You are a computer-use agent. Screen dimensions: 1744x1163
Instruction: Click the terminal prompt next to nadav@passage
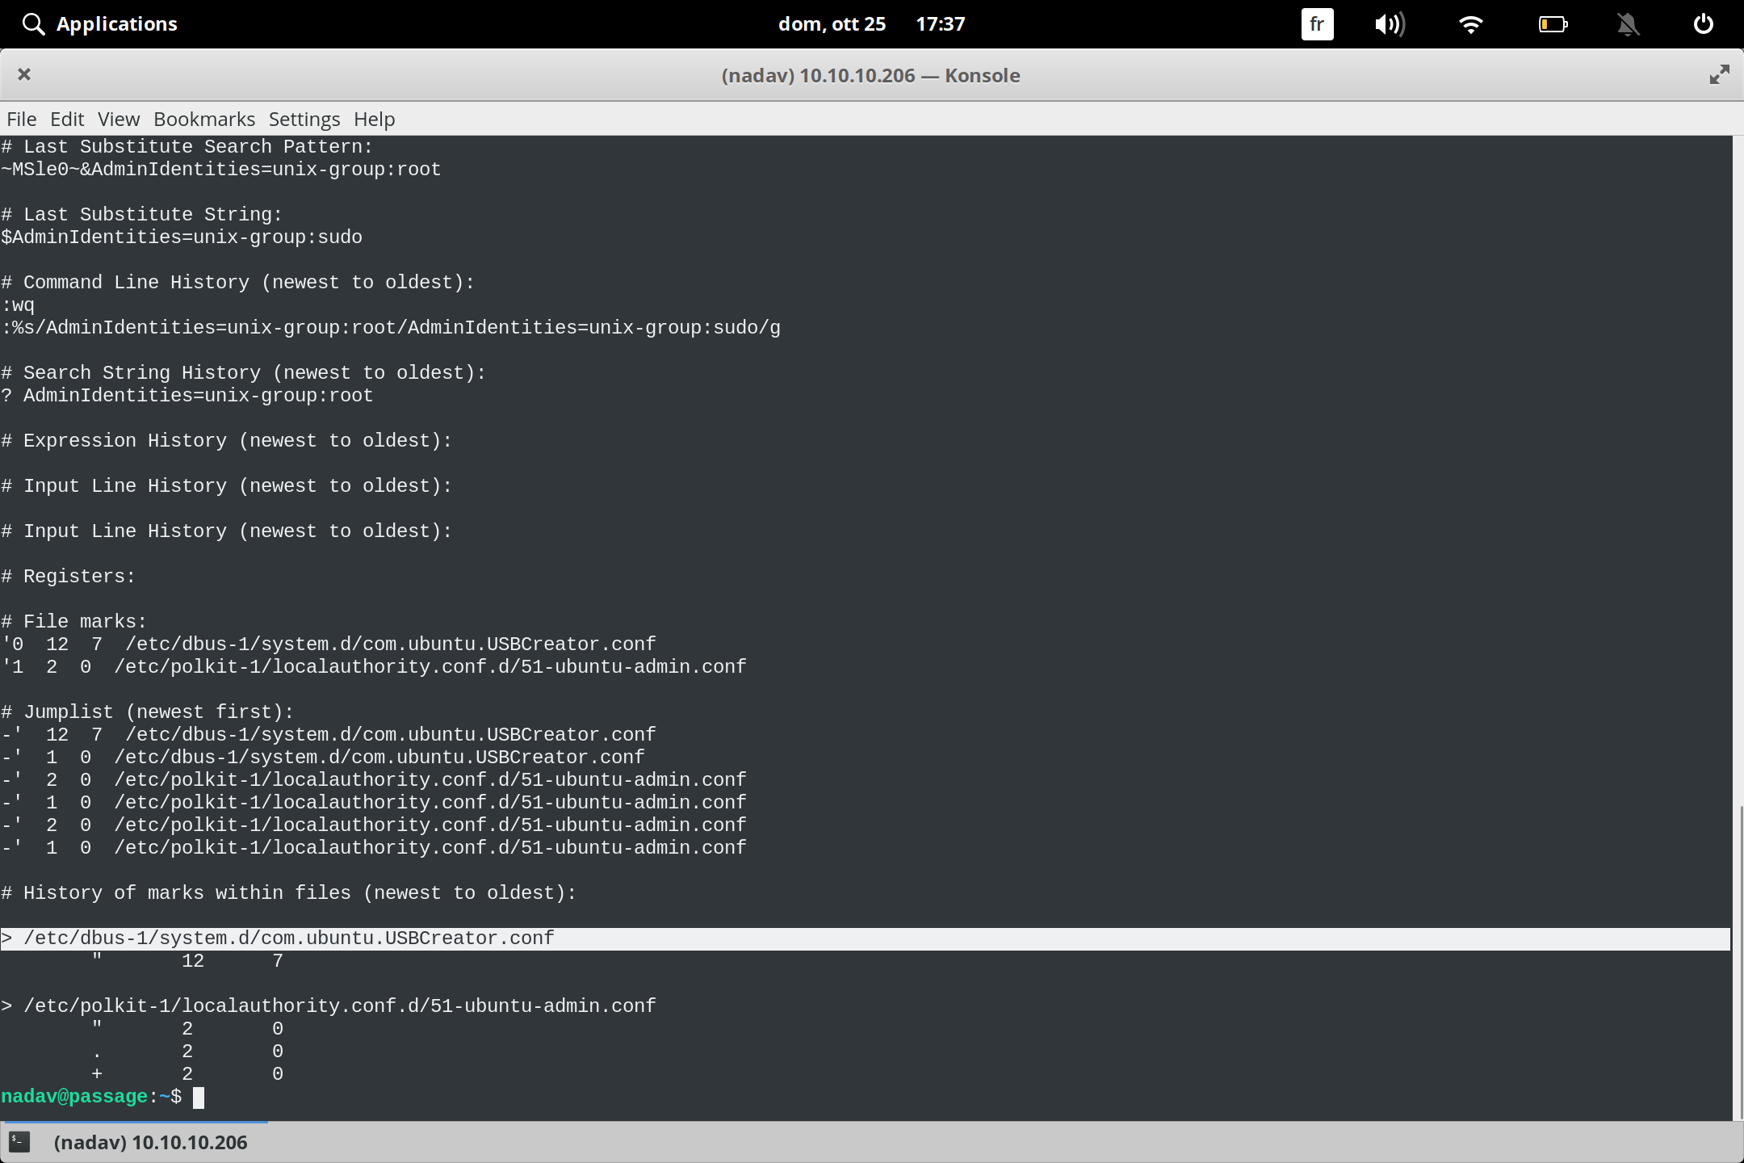click(199, 1097)
